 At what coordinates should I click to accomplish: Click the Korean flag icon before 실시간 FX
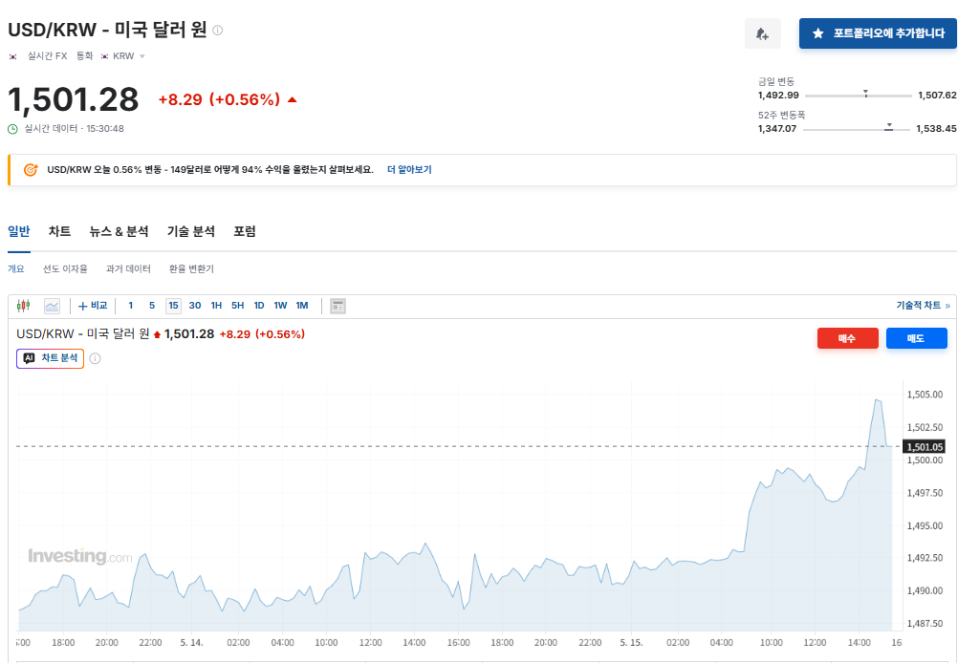point(12,56)
